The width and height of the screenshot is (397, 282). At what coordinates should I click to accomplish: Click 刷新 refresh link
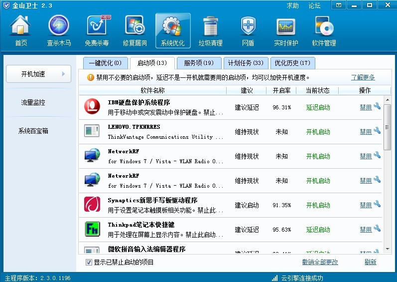pos(371,262)
